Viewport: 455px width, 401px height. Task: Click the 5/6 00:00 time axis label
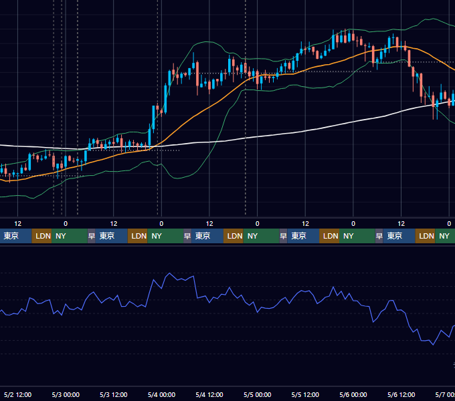pyautogui.click(x=353, y=394)
